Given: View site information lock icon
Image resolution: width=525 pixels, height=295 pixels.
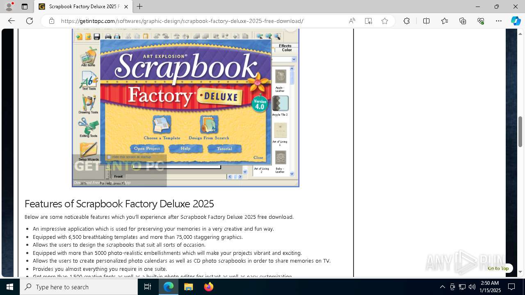Looking at the screenshot, I should coord(52,21).
